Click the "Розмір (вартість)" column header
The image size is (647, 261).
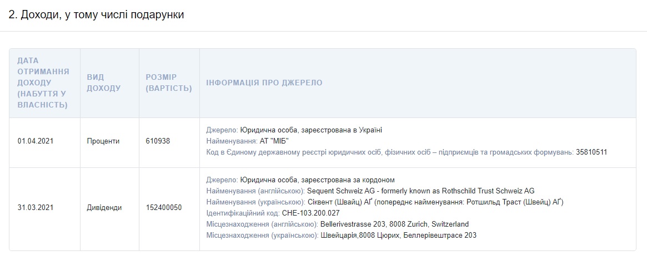click(x=169, y=83)
